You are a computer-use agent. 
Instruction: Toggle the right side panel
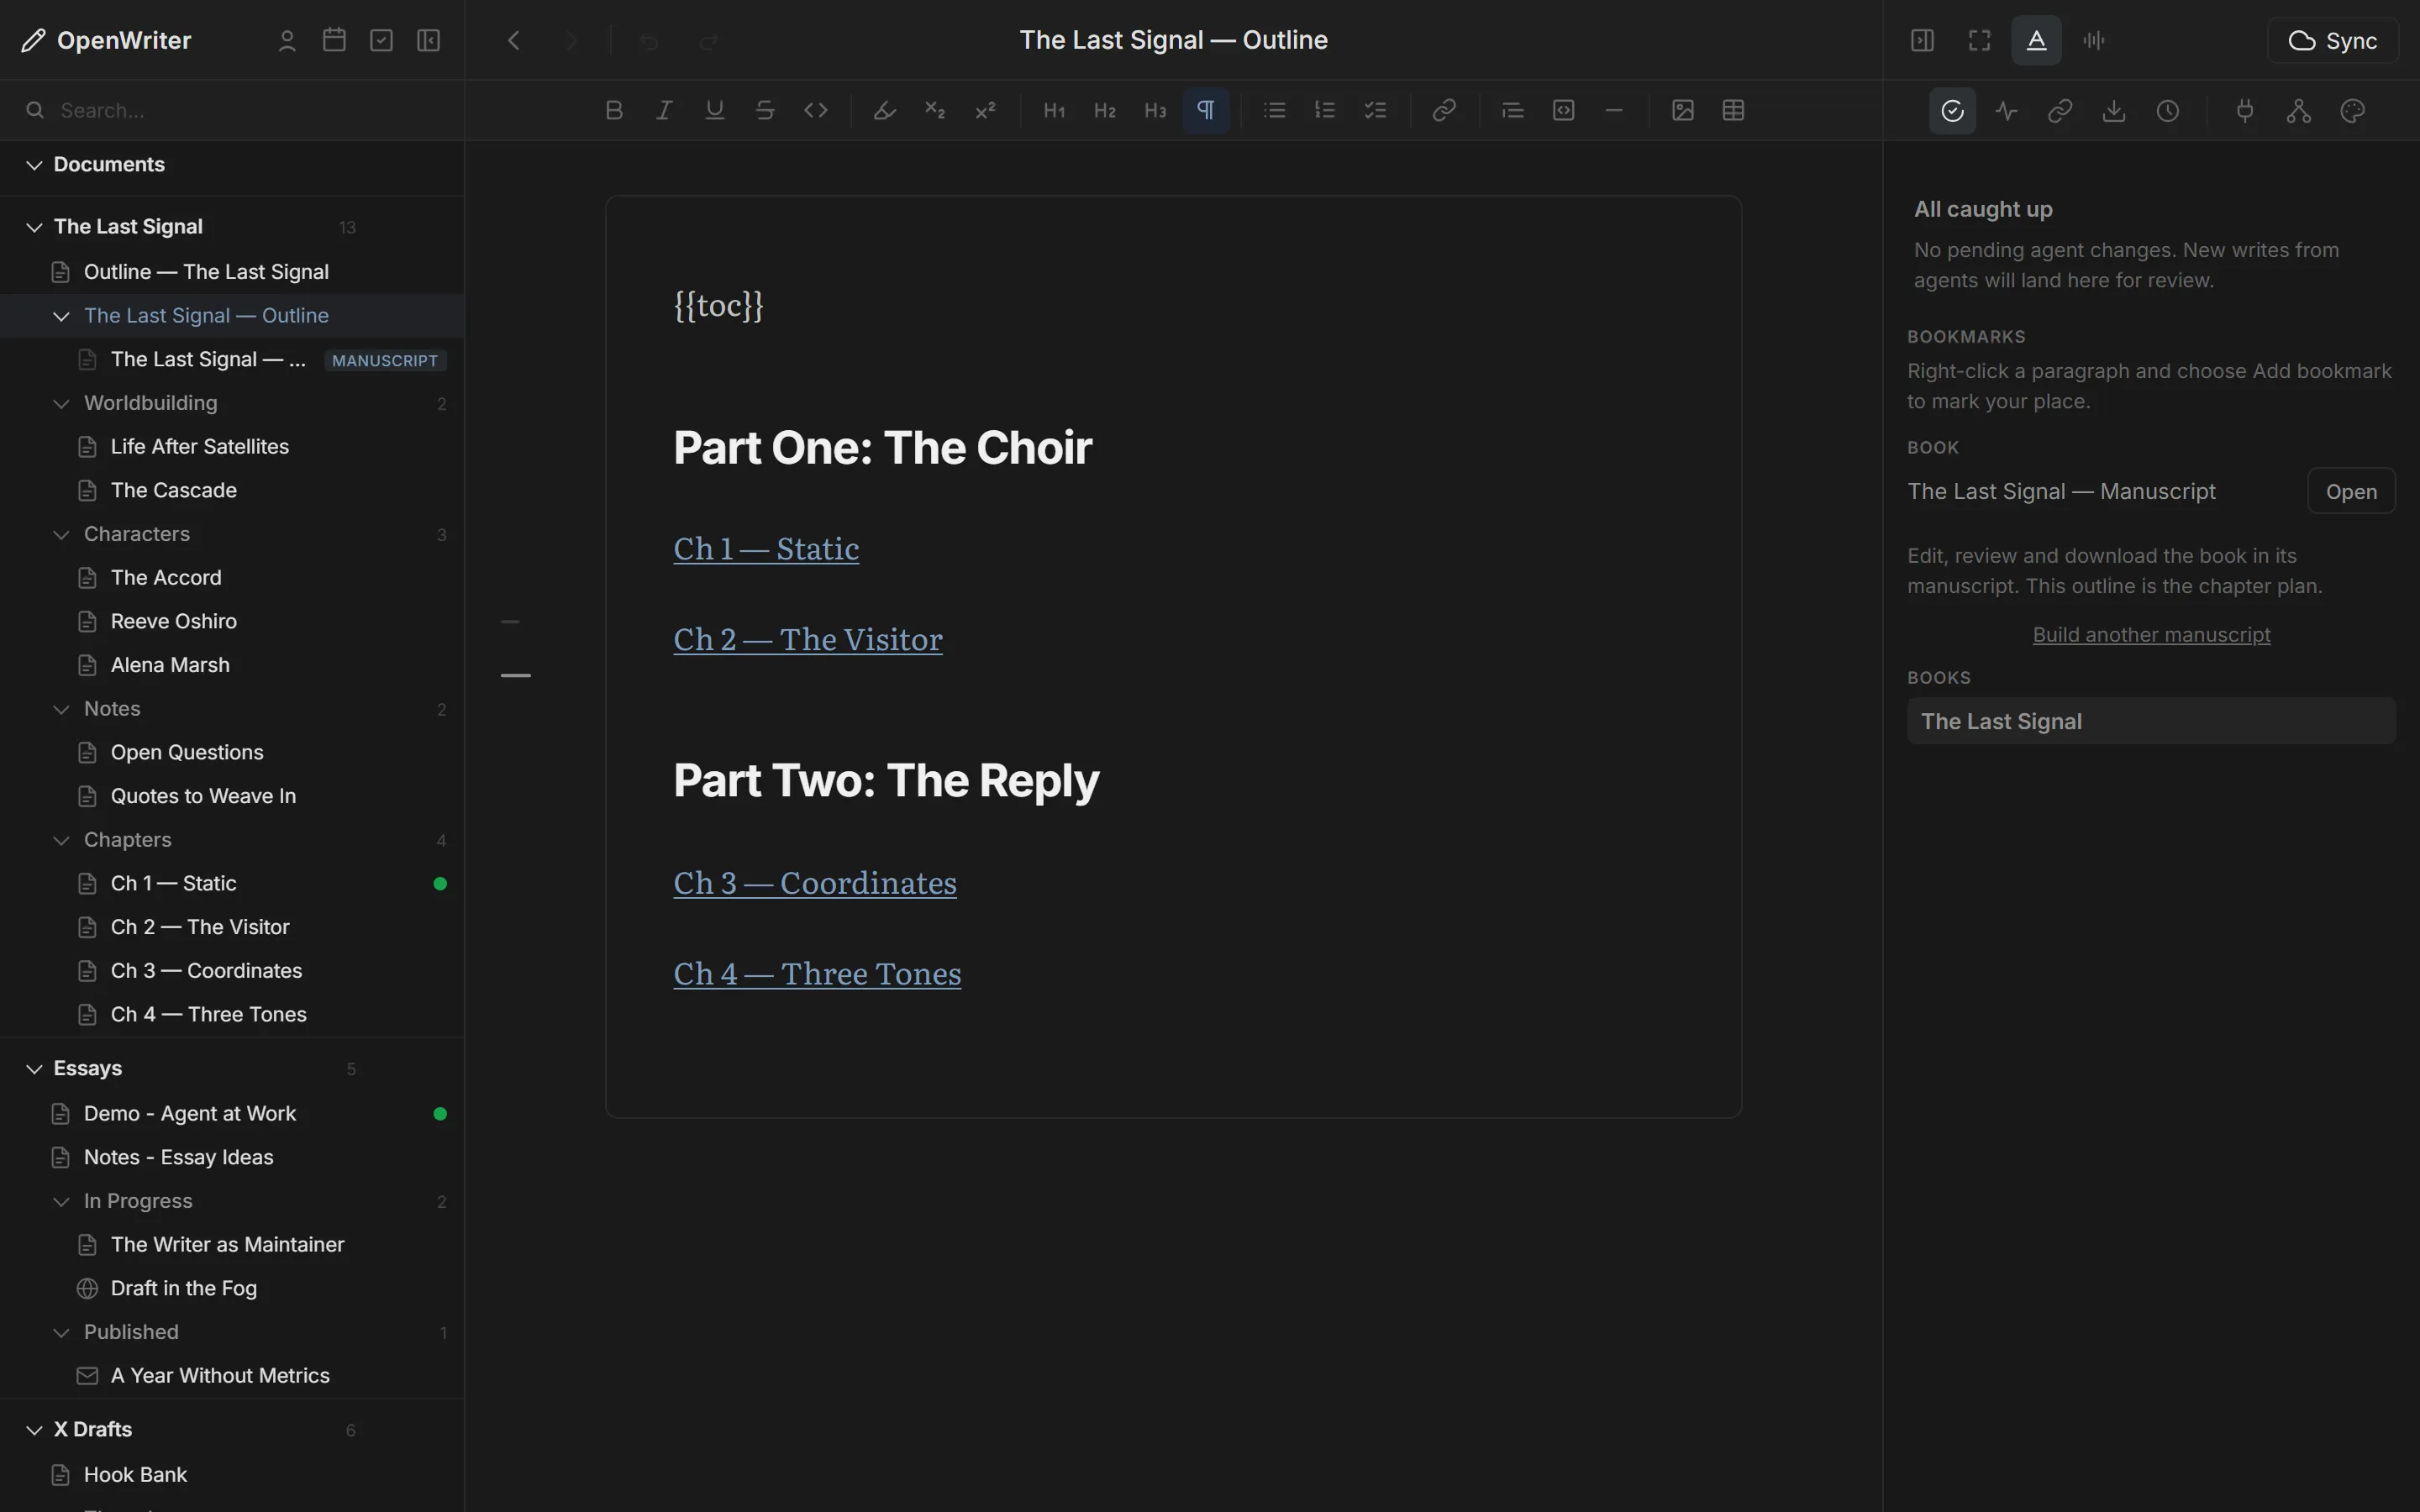[x=1922, y=40]
